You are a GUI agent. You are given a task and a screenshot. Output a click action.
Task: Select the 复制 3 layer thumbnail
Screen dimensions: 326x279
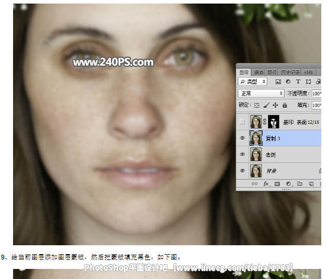click(x=256, y=138)
